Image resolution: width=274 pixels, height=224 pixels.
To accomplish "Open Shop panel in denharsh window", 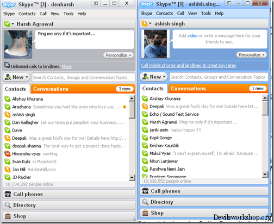I will point(69,216).
